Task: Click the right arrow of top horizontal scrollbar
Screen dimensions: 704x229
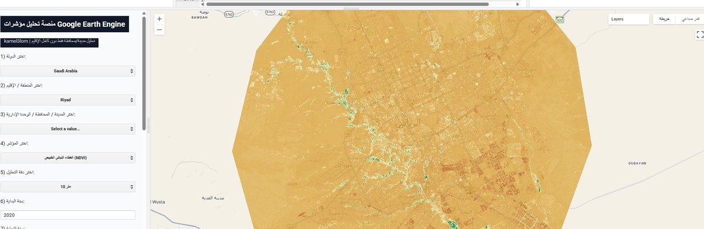Action: coord(517,4)
